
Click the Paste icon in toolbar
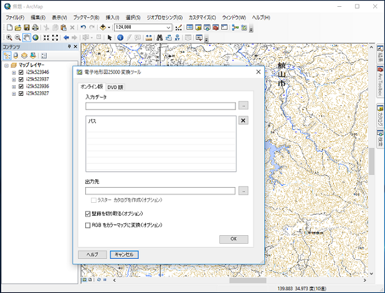pyautogui.click(x=64, y=27)
